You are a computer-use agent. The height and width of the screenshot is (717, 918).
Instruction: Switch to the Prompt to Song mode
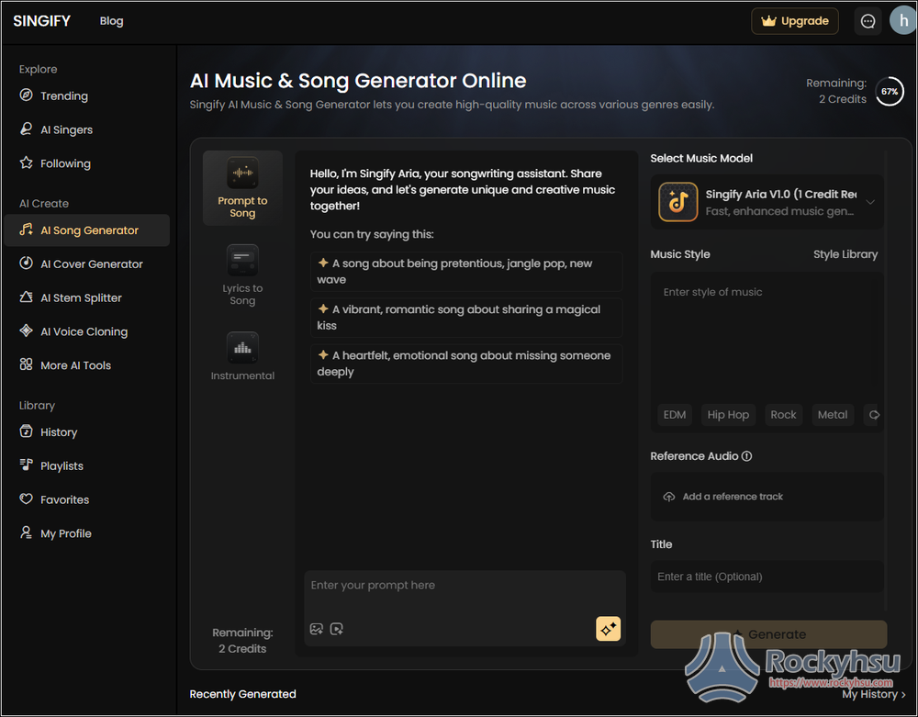point(242,188)
